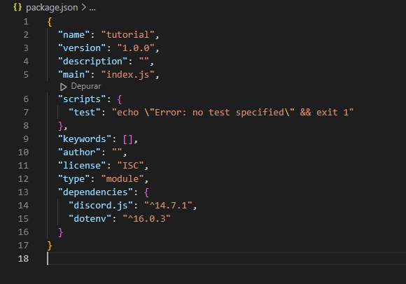The image size is (406, 284).
Task: Click the breadcrumb ellipsis after package.json
Action: tap(92, 8)
